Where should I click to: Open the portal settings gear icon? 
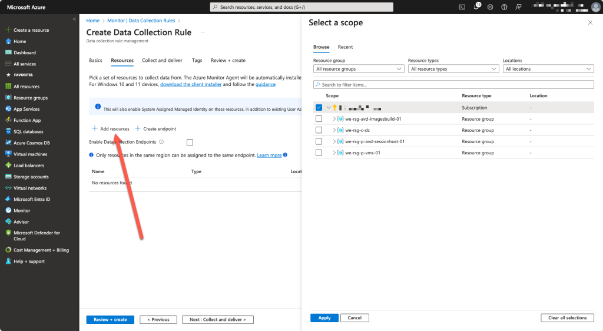490,7
